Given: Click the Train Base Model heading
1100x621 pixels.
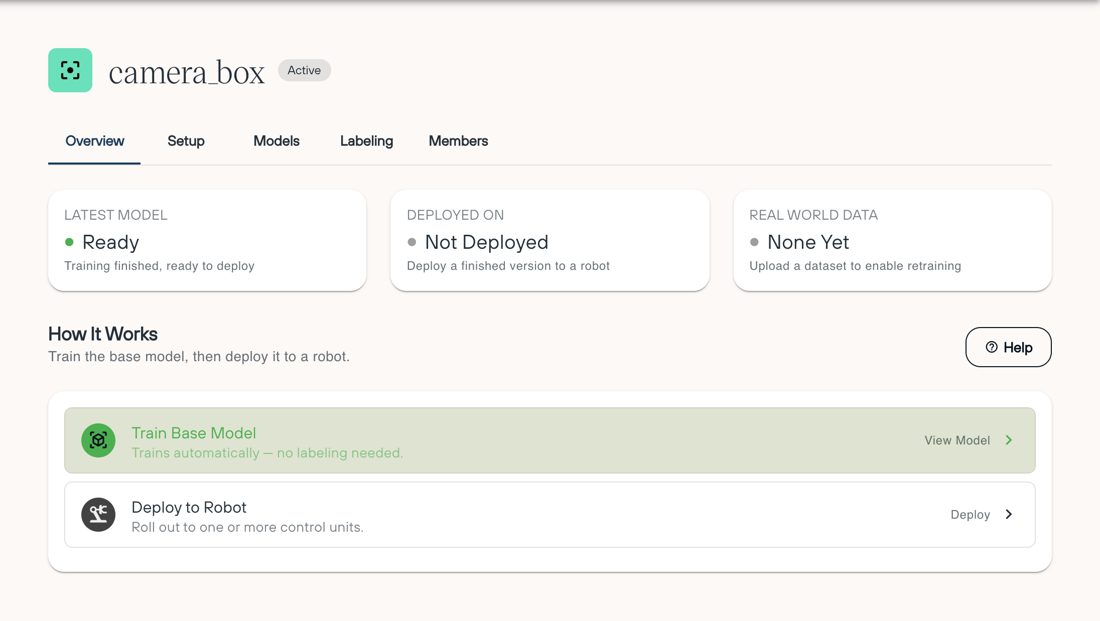Looking at the screenshot, I should pyautogui.click(x=194, y=433).
